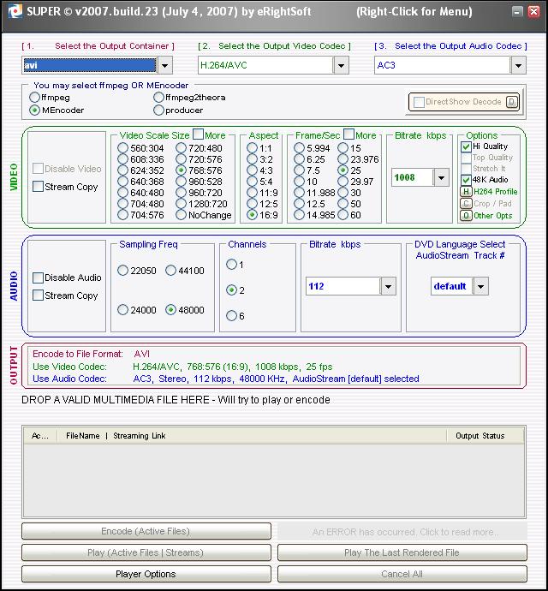Screen dimensions: 548x591
Task: Enable the Hi Quality option checkbox
Action: [x=466, y=146]
